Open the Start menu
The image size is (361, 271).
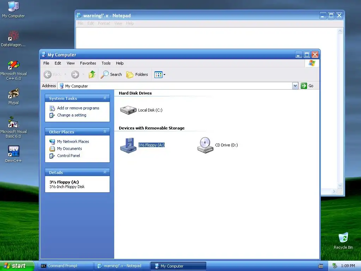tap(17, 266)
